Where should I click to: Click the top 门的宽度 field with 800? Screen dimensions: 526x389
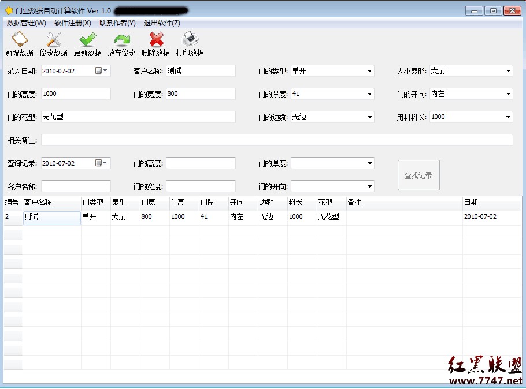point(201,94)
